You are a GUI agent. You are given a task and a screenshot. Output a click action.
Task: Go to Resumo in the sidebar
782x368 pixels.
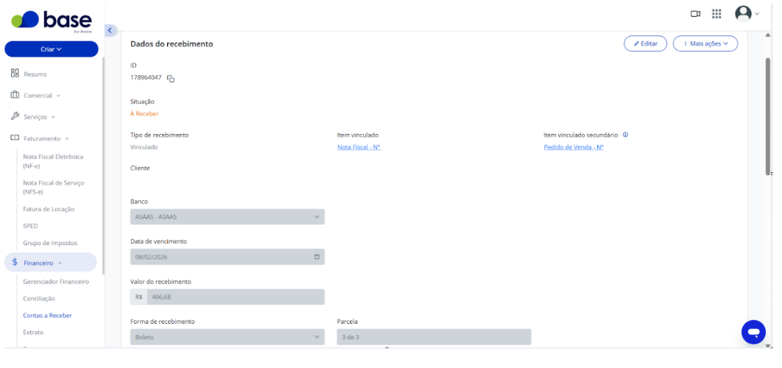[x=29, y=74]
